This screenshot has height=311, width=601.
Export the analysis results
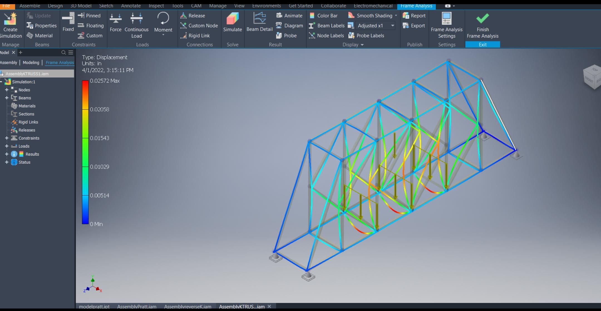click(x=414, y=26)
